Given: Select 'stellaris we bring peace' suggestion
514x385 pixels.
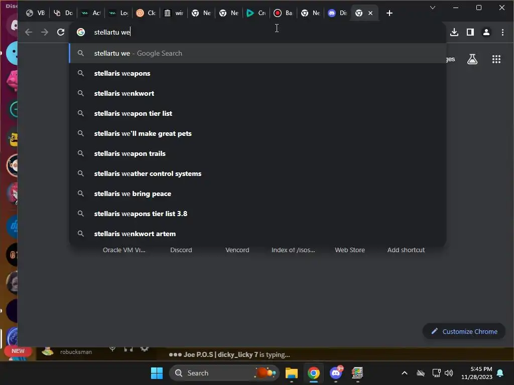Looking at the screenshot, I should (x=258, y=194).
